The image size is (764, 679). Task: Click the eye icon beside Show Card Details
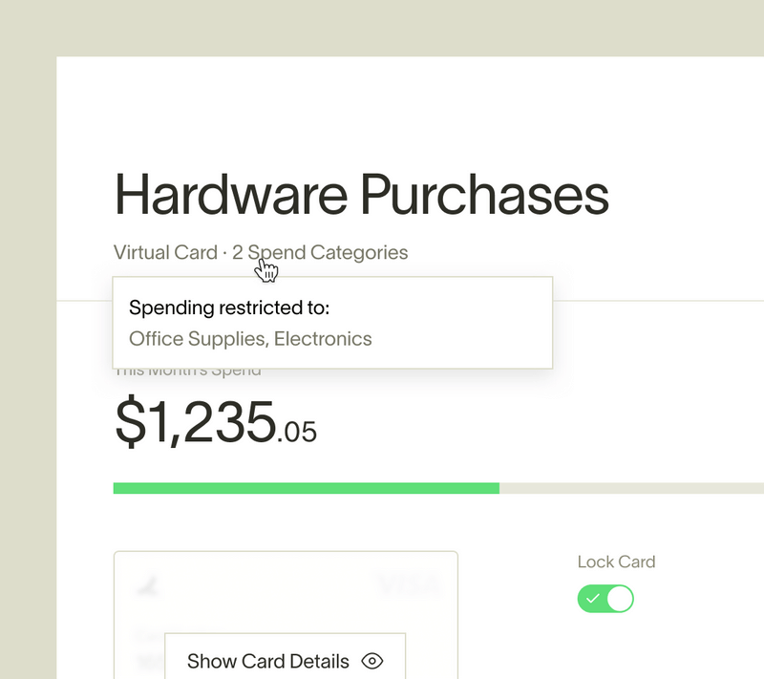(372, 661)
